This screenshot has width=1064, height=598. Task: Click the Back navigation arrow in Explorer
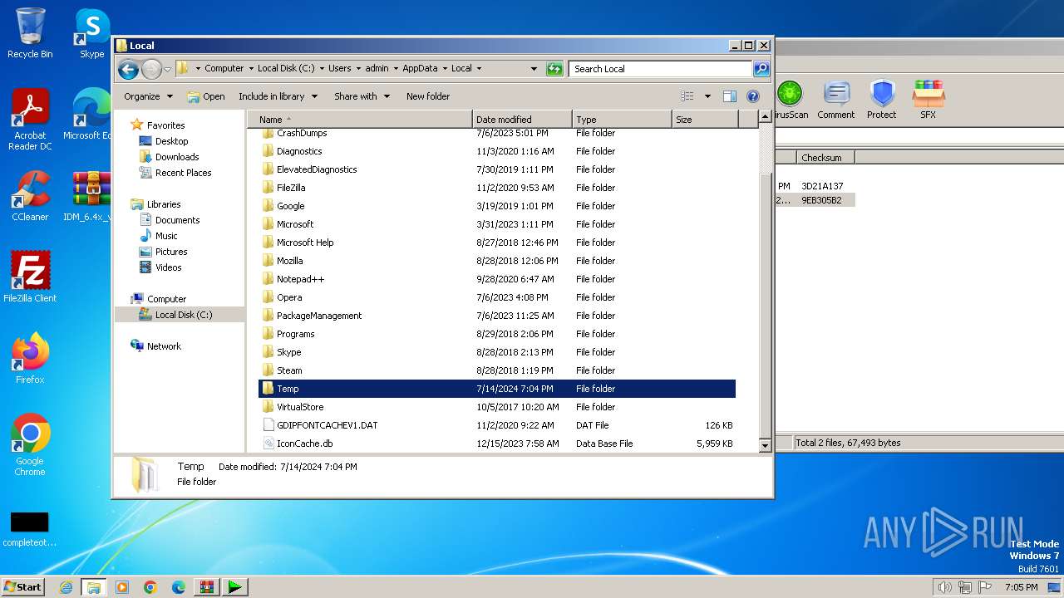[x=128, y=69]
